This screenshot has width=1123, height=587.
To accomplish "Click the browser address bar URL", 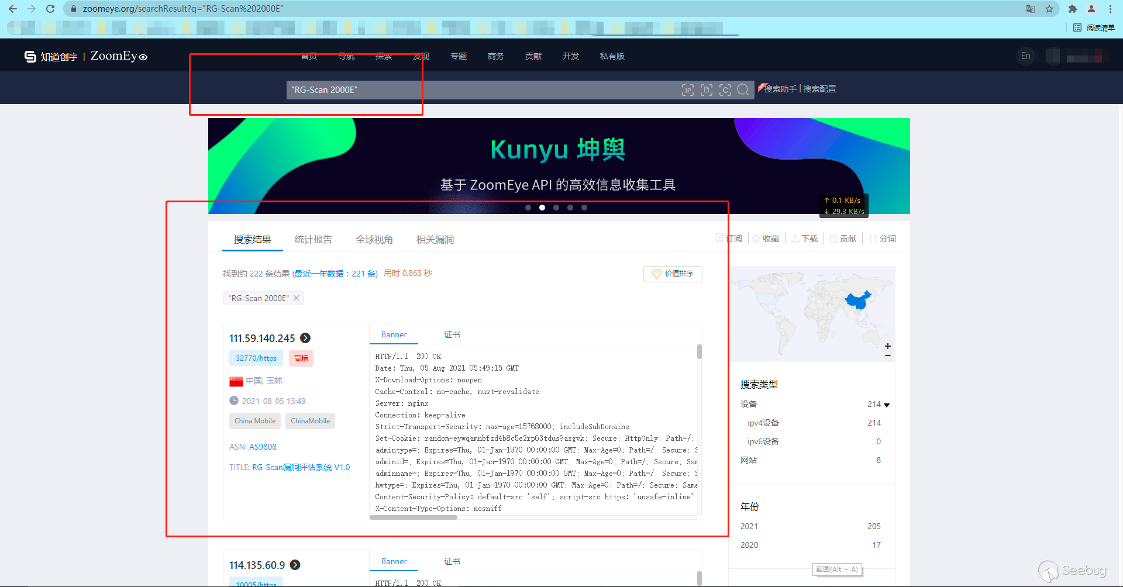I will (182, 9).
